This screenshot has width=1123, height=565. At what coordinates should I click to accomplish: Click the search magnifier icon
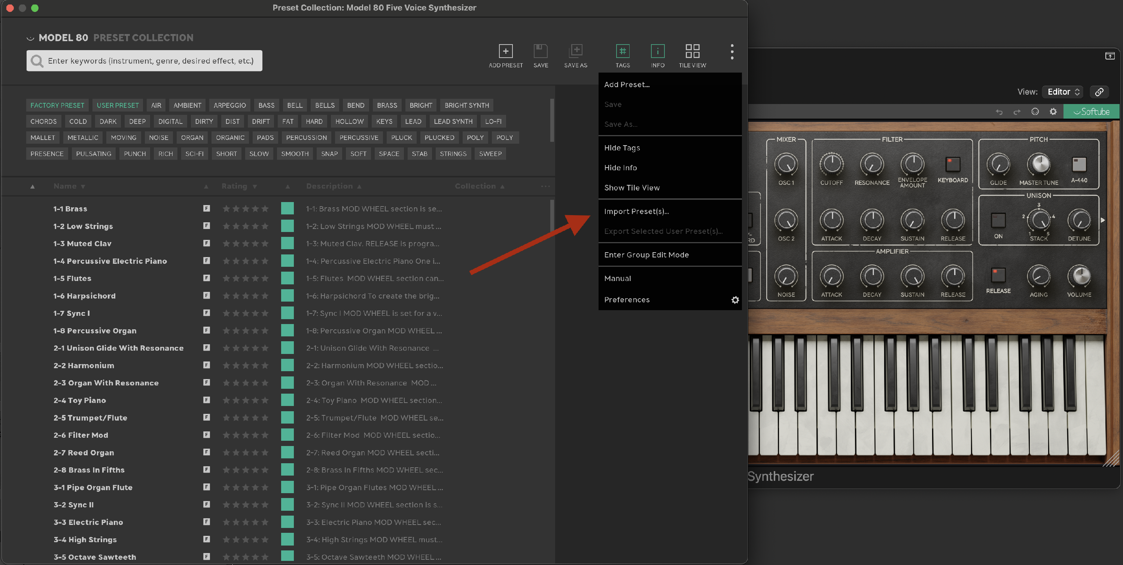tap(37, 61)
